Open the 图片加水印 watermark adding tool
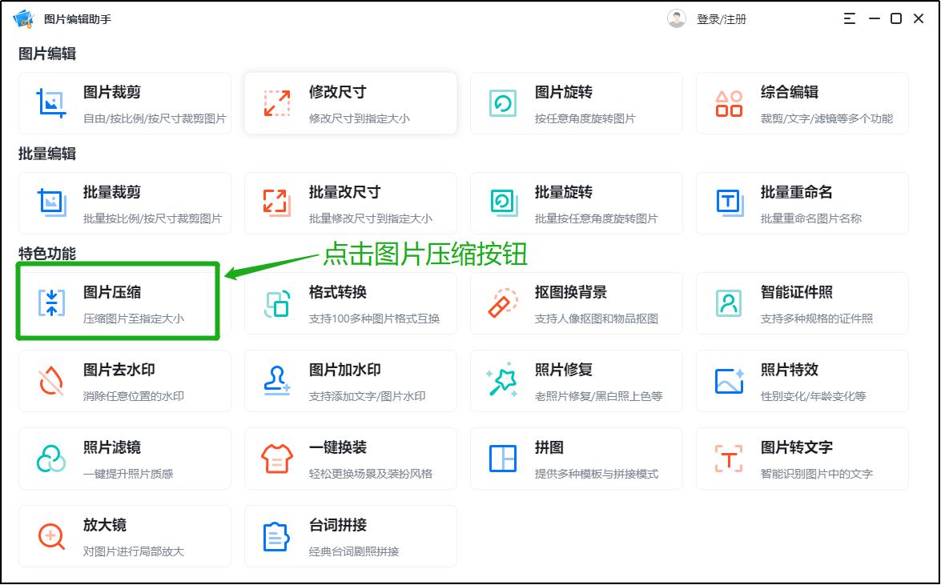 (350, 381)
